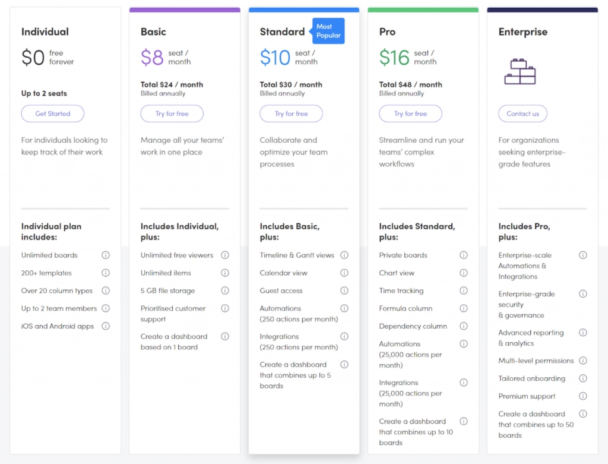The image size is (608, 464).
Task: Click the Pro plan heading
Action: point(387,32)
